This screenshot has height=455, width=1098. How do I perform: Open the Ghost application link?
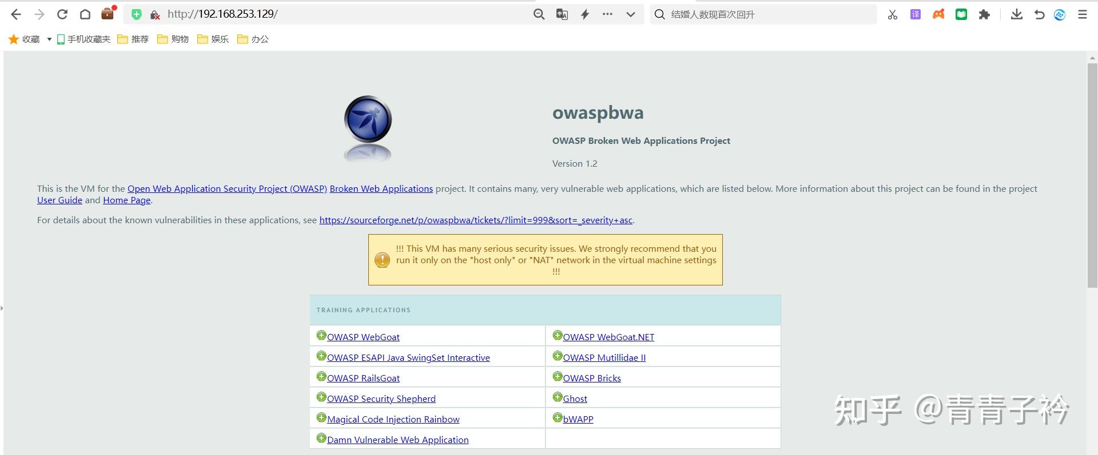point(575,399)
